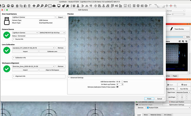Image resolution: width=191 pixels, height=116 pixels.
Task: Open the lens calibration profile dropdown
Action: [33, 48]
